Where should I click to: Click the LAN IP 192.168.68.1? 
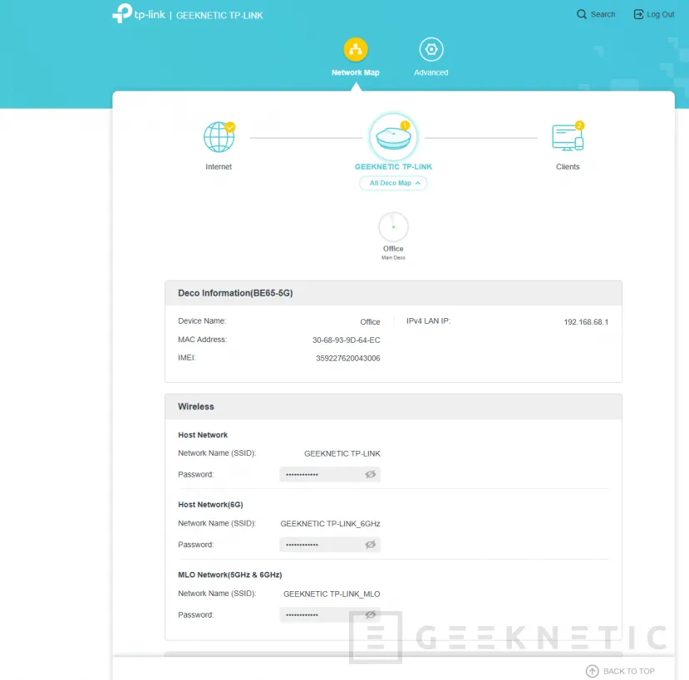click(586, 322)
